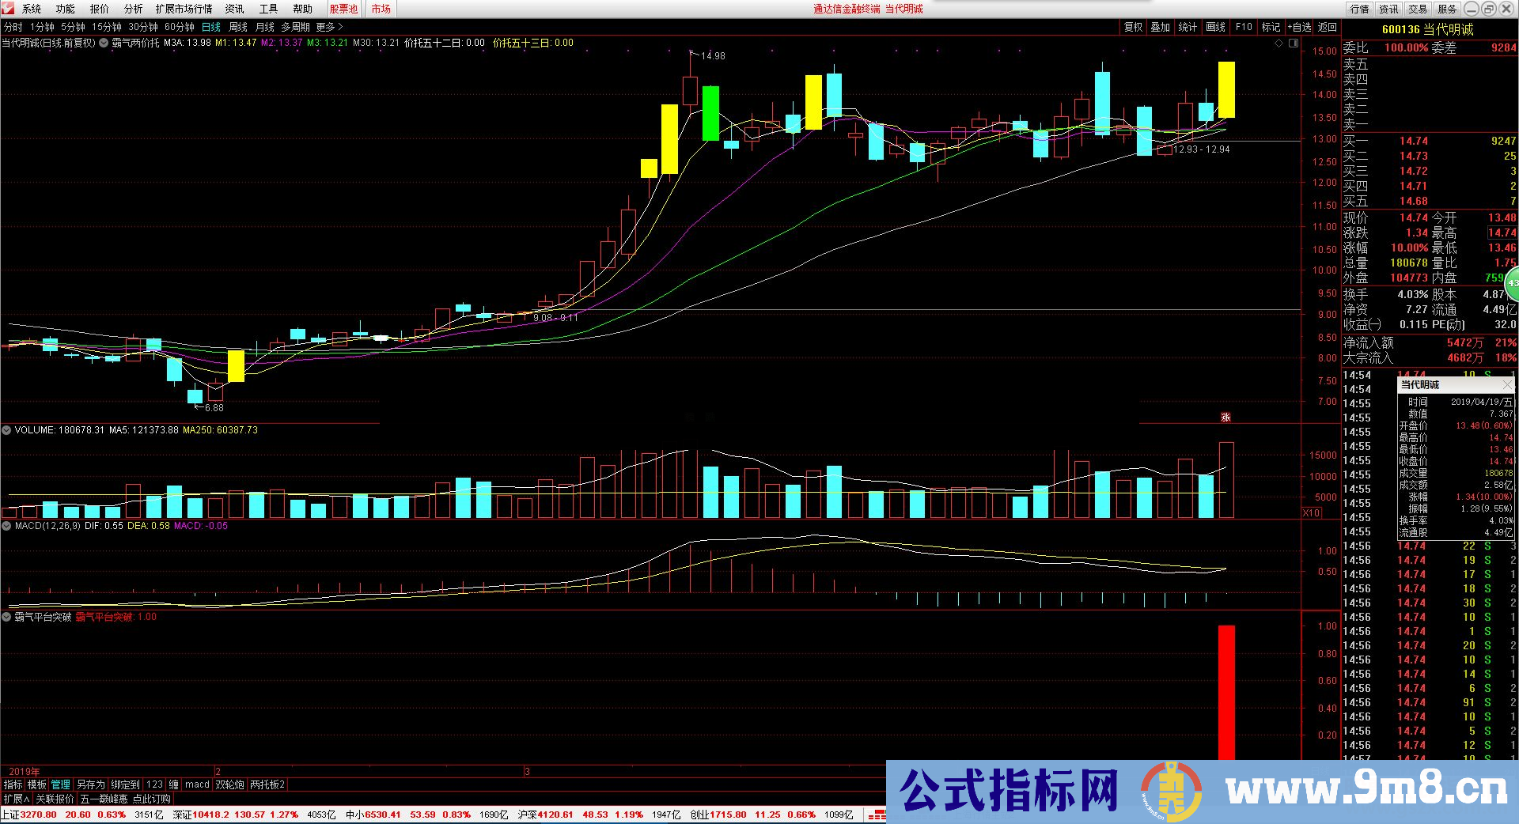
Task: Expand 更多 period options
Action: [x=329, y=27]
